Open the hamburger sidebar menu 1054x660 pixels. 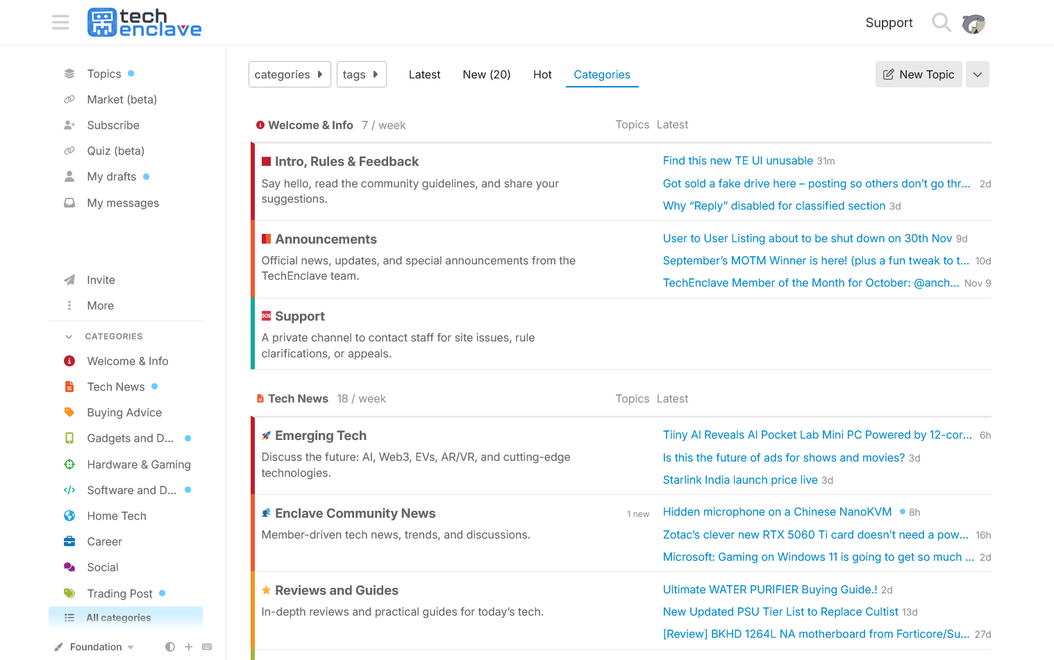60,22
